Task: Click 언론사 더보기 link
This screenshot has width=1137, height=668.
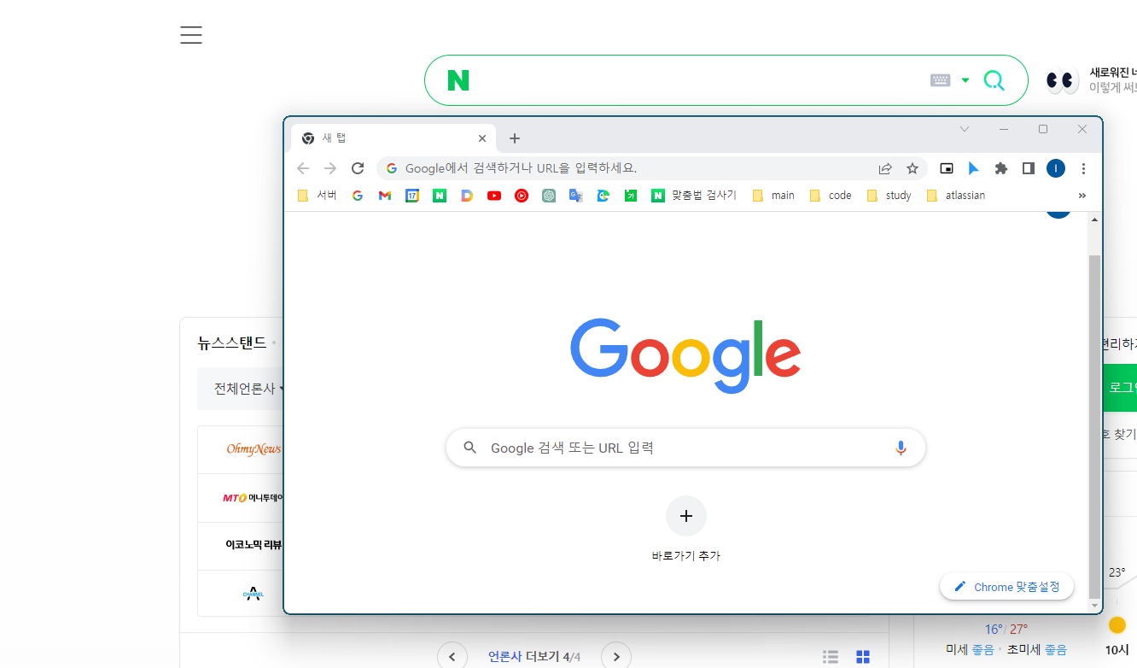Action: (524, 657)
